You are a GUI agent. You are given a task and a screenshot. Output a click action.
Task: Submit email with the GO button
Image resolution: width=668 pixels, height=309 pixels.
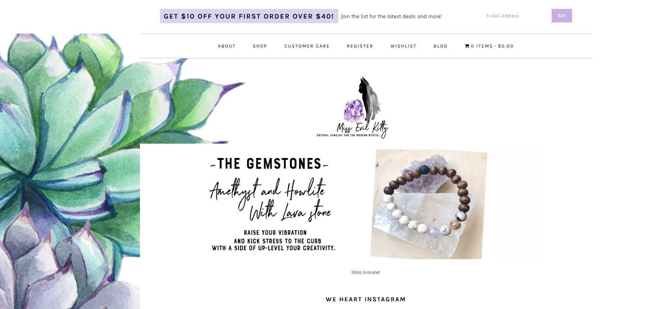click(562, 16)
